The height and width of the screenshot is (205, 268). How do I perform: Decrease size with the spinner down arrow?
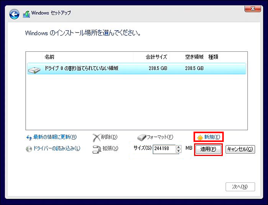pyautogui.click(x=178, y=151)
